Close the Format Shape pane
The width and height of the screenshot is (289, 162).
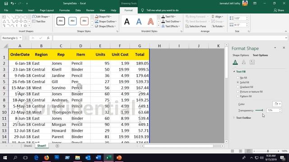pyautogui.click(x=284, y=48)
